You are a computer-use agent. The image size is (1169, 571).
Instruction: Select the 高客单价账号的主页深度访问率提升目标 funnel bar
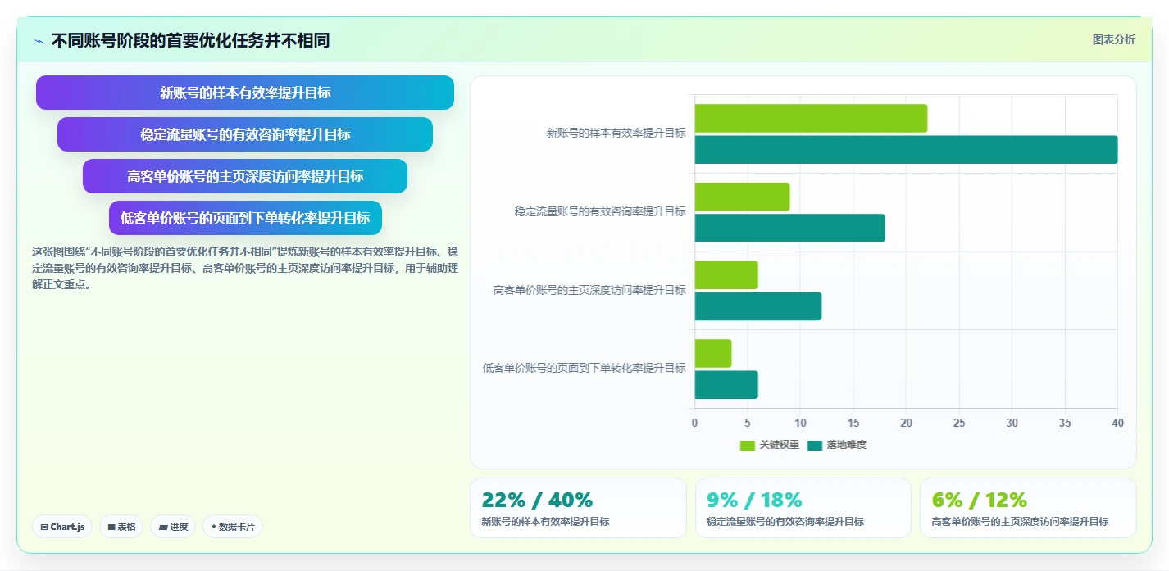click(245, 176)
